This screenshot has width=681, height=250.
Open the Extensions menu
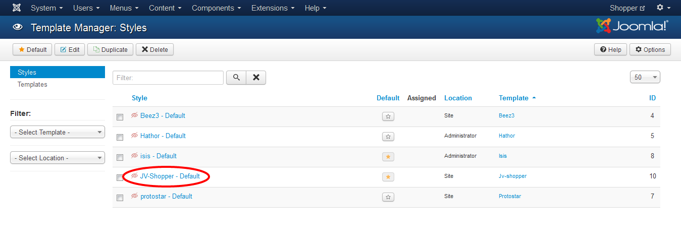click(x=273, y=8)
